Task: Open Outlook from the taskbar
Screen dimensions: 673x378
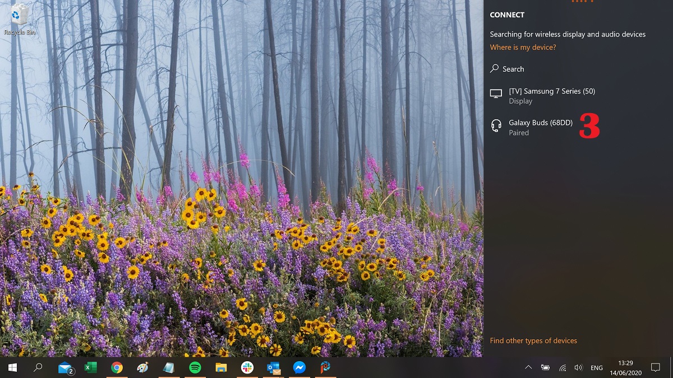Action: coord(274,367)
